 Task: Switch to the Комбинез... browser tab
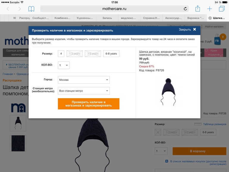click(x=62, y=18)
